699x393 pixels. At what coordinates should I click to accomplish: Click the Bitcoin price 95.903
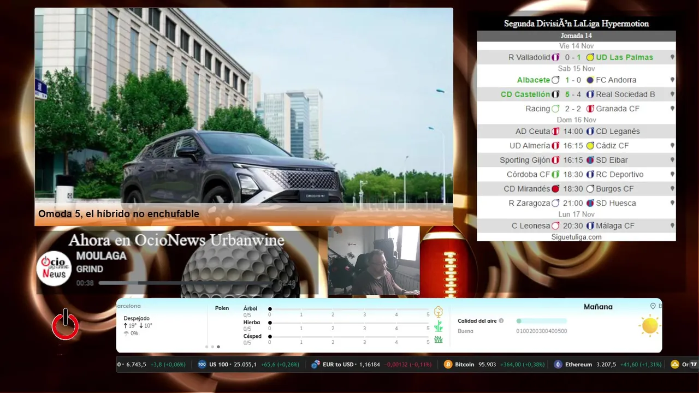[487, 365]
